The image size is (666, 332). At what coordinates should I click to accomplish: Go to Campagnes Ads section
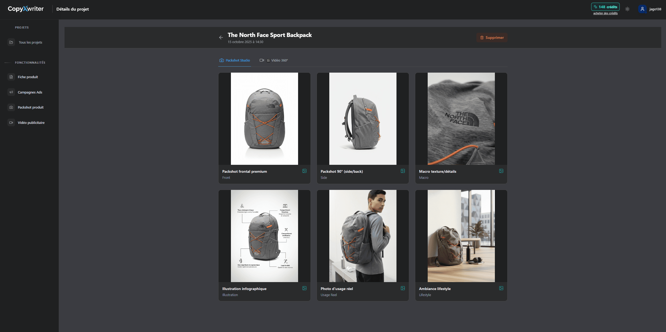(x=30, y=92)
